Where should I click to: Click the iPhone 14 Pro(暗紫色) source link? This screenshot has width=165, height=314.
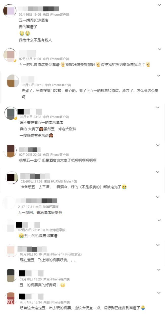tap(66, 254)
